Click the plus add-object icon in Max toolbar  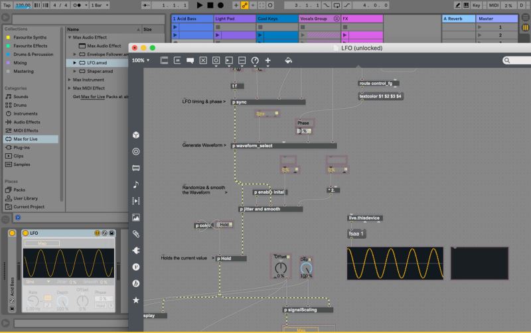(268, 60)
